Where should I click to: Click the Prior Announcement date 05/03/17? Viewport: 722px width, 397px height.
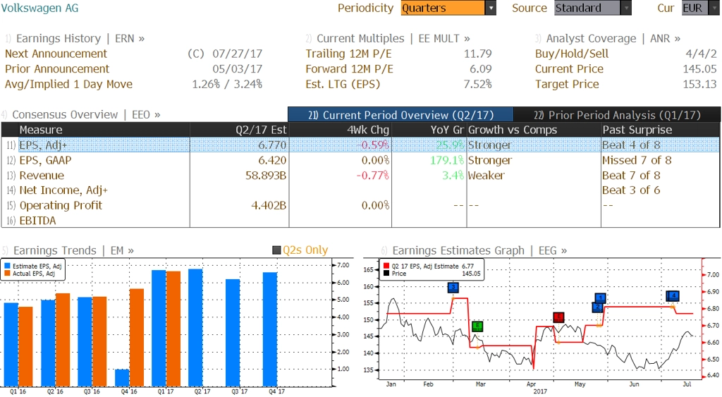pyautogui.click(x=237, y=69)
